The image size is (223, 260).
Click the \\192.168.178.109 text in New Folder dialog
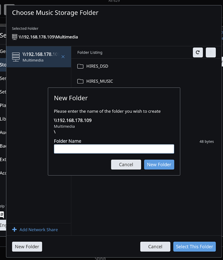click(x=72, y=120)
